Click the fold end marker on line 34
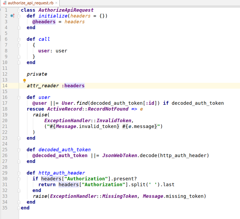 click(x=19, y=202)
